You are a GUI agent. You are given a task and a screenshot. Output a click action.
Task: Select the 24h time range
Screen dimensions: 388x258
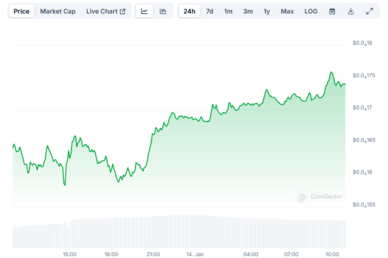tap(189, 11)
